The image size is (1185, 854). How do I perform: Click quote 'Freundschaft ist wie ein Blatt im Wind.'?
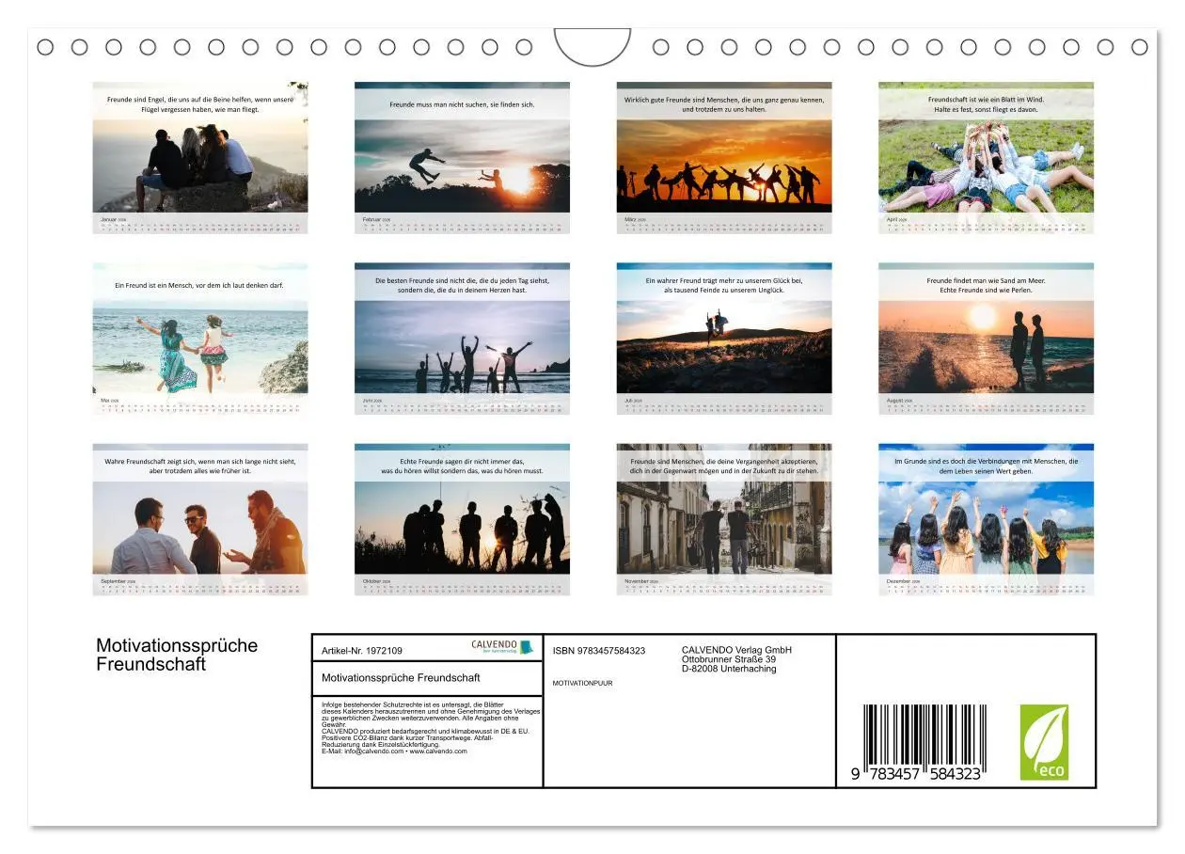(986, 99)
